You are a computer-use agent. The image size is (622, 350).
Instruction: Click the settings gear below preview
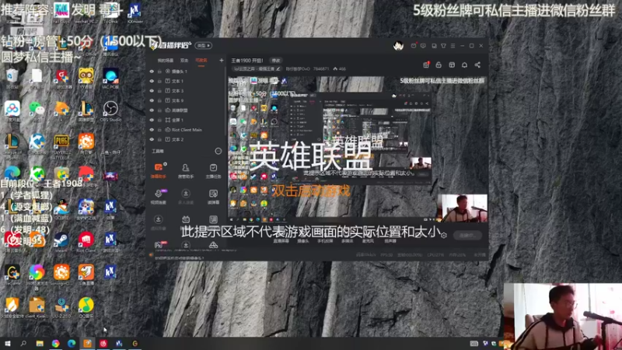(444, 236)
